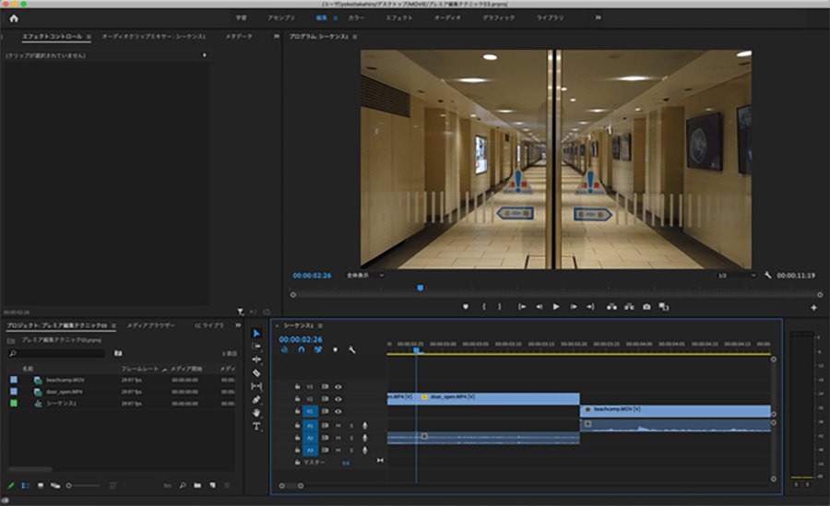
Task: Click the Program monitor playhead marker
Action: tap(421, 288)
